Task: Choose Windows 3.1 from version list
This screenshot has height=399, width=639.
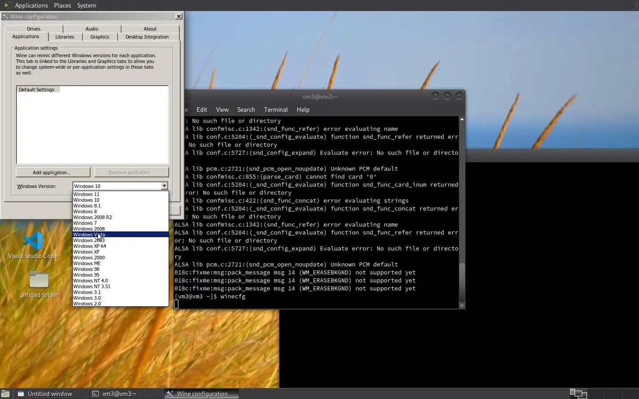Action: [x=121, y=292]
